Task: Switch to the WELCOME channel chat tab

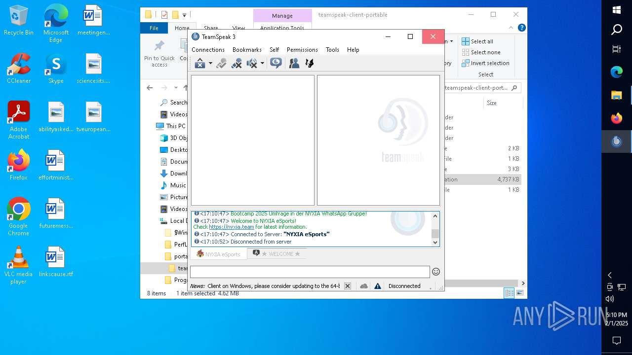Action: pos(276,254)
